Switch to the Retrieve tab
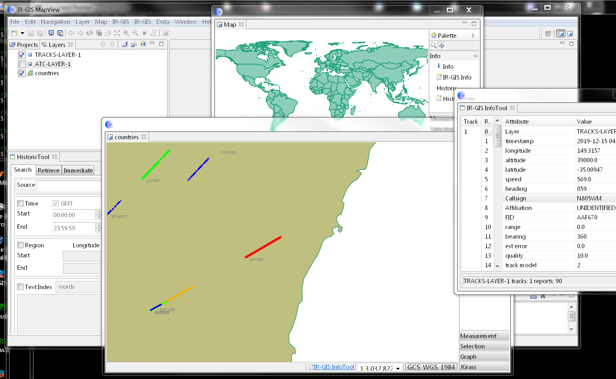The image size is (616, 379). point(49,171)
